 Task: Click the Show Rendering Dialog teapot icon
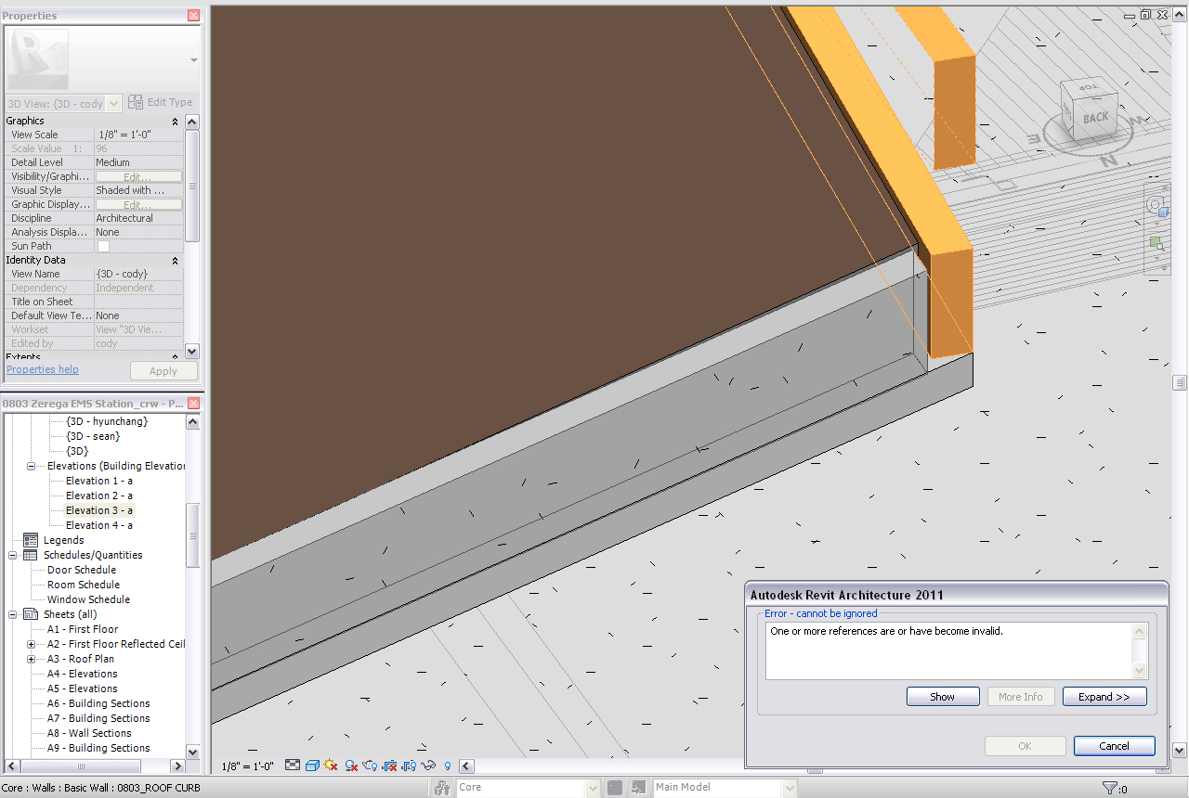(371, 766)
